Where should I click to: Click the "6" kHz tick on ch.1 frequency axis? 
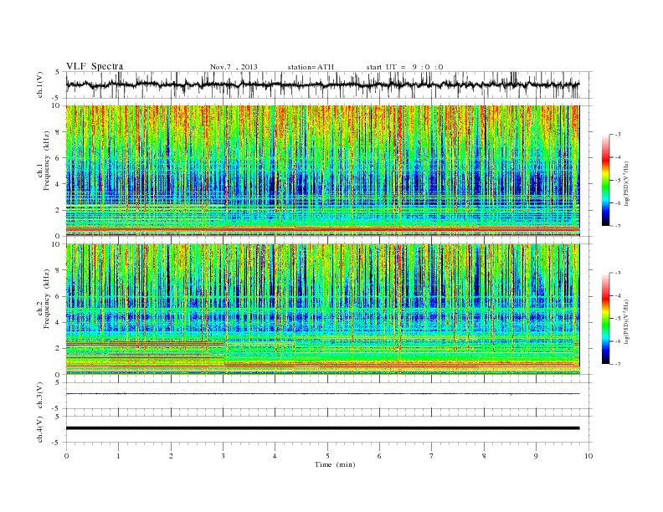(x=59, y=158)
